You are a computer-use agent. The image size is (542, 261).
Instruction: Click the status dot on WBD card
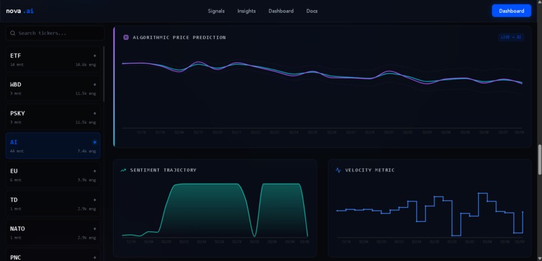(x=95, y=84)
